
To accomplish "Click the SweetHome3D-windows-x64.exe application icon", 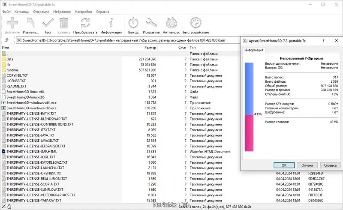I will click(x=4, y=102).
